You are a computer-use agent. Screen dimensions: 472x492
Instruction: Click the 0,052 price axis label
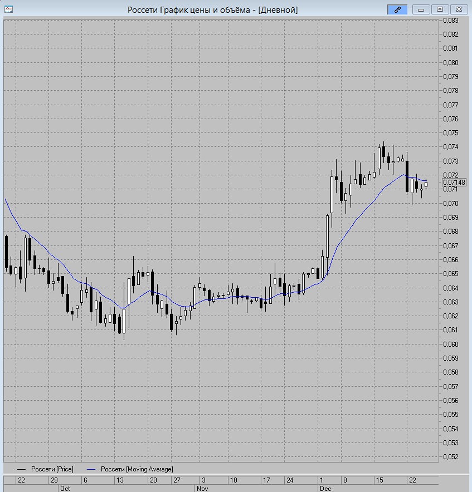451,457
